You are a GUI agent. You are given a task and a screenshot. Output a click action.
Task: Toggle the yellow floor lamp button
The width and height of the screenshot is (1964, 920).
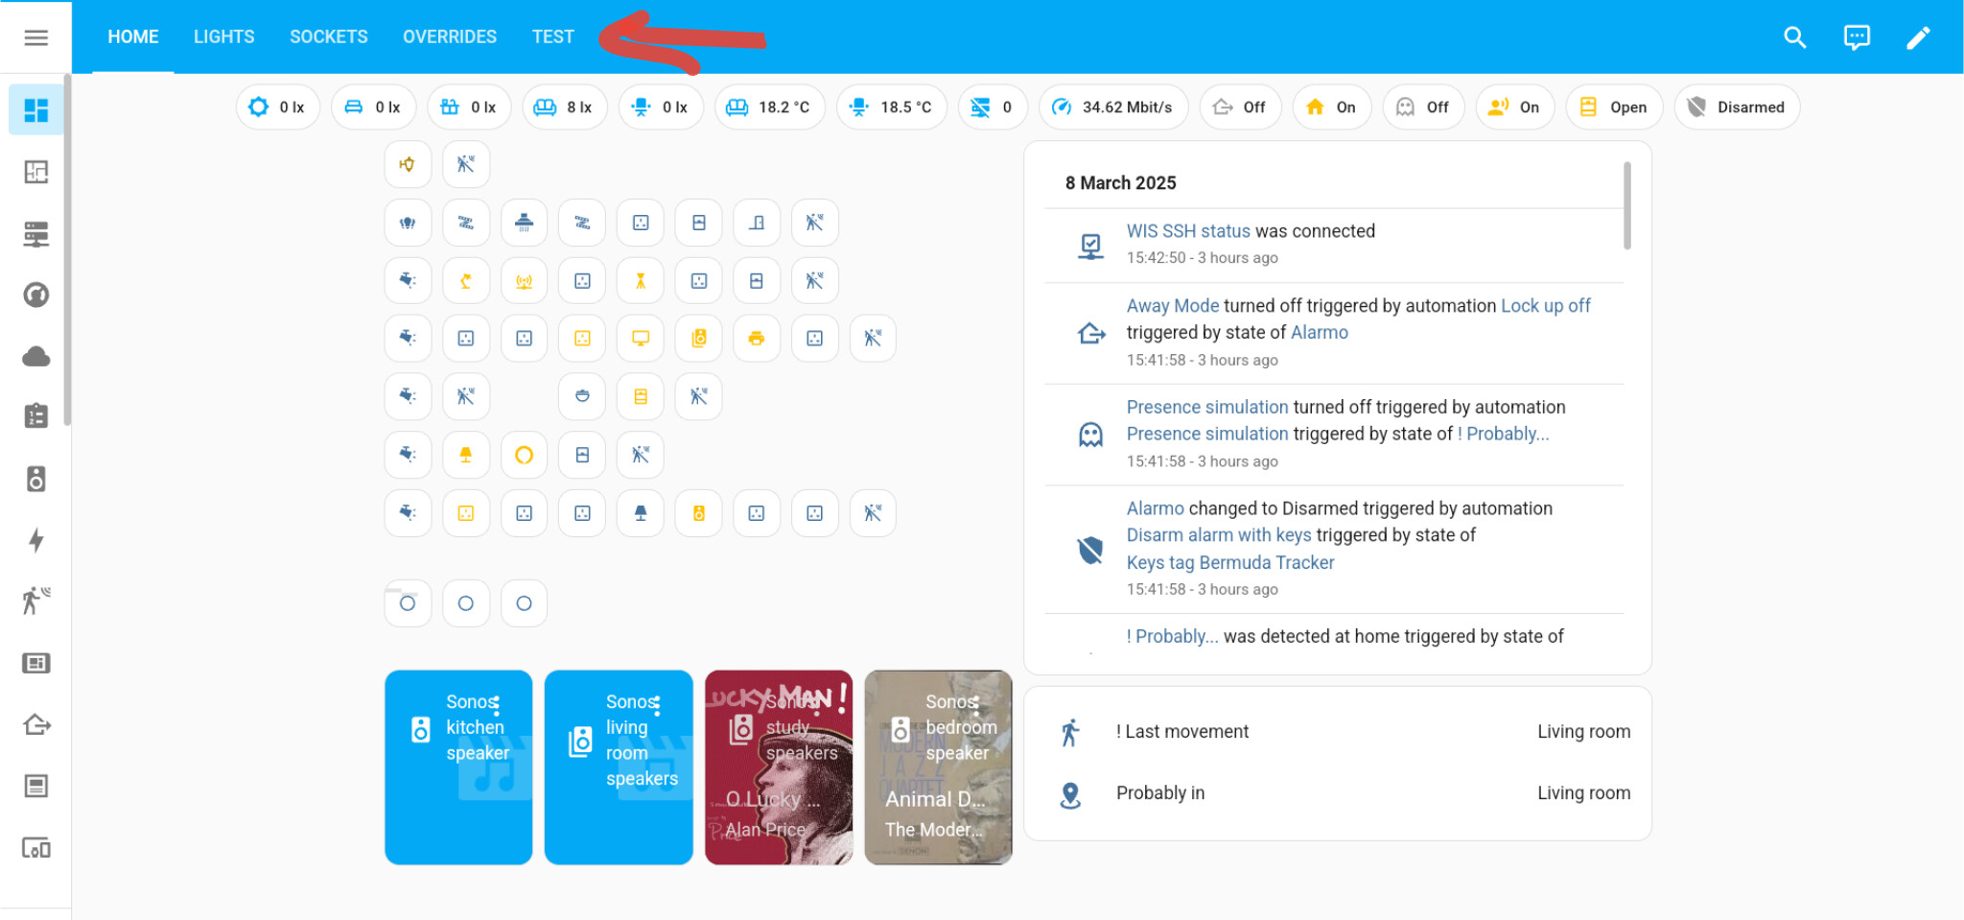point(641,281)
